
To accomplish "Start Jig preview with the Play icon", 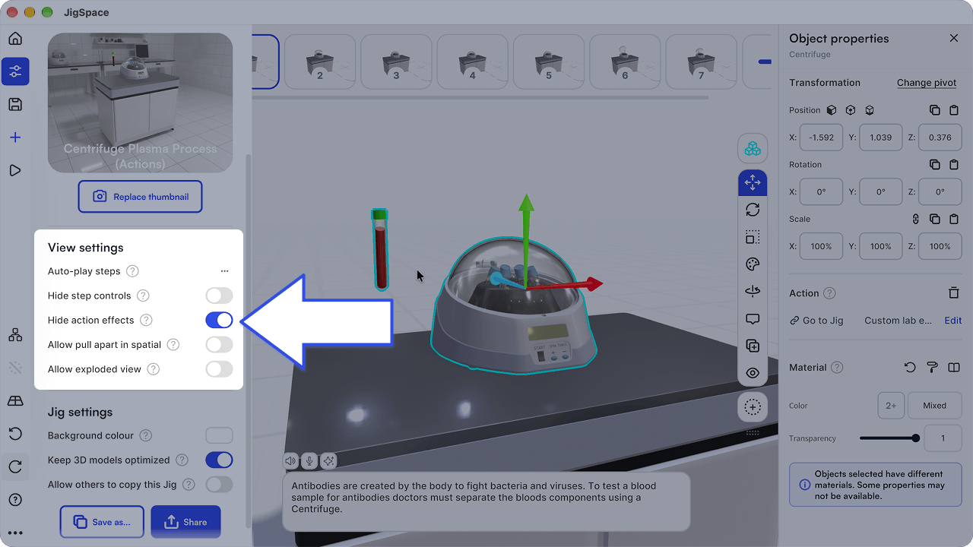I will [15, 170].
